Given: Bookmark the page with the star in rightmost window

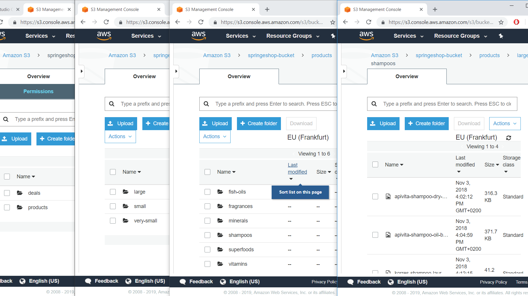Looking at the screenshot, I should click(x=501, y=22).
